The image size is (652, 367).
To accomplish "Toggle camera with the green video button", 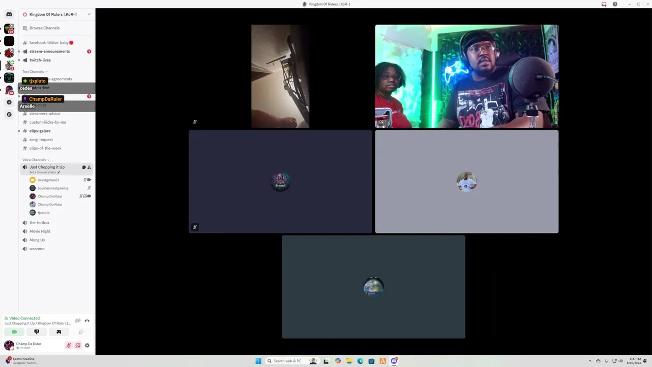I will point(14,332).
